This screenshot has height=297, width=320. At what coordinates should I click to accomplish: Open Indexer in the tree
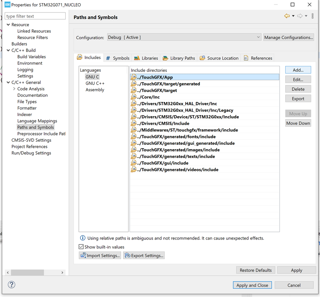click(24, 115)
